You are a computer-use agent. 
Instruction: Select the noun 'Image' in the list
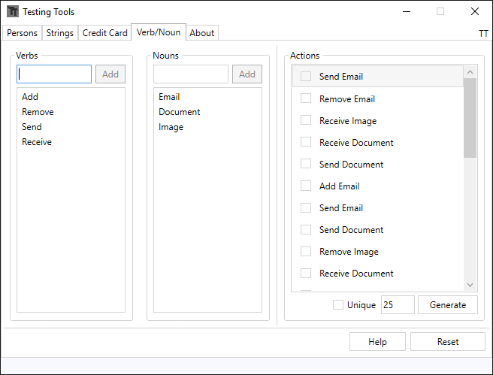coord(171,127)
